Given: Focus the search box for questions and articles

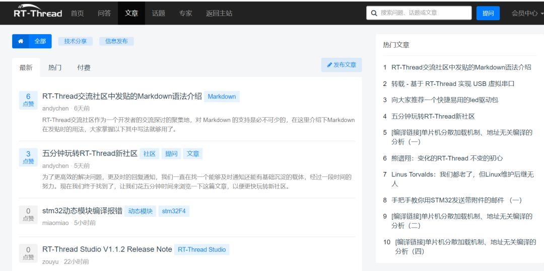Looking at the screenshot, I should pos(419,13).
